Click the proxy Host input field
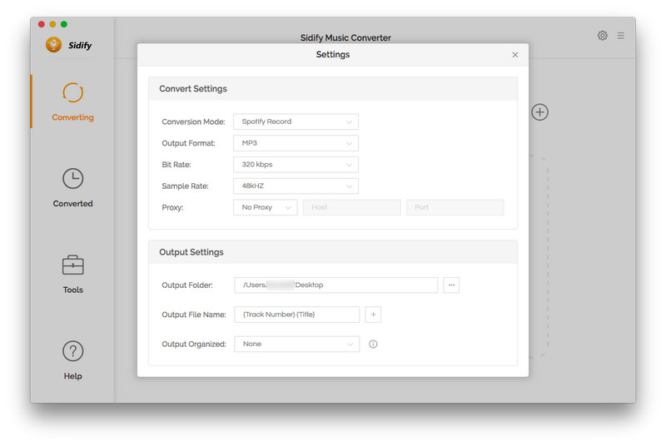 [x=351, y=207]
